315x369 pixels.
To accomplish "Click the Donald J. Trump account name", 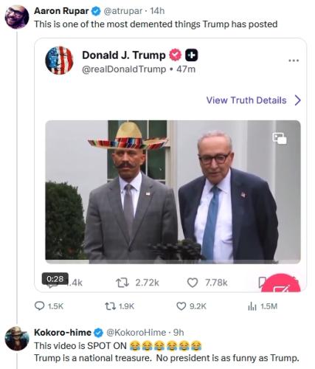I will (124, 55).
